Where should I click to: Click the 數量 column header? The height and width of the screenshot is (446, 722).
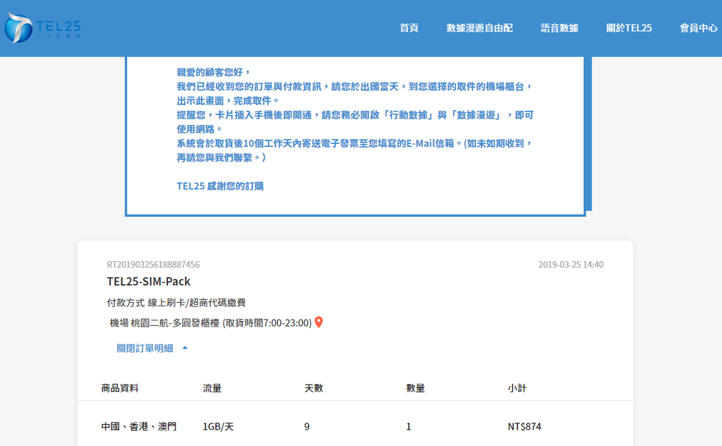415,388
